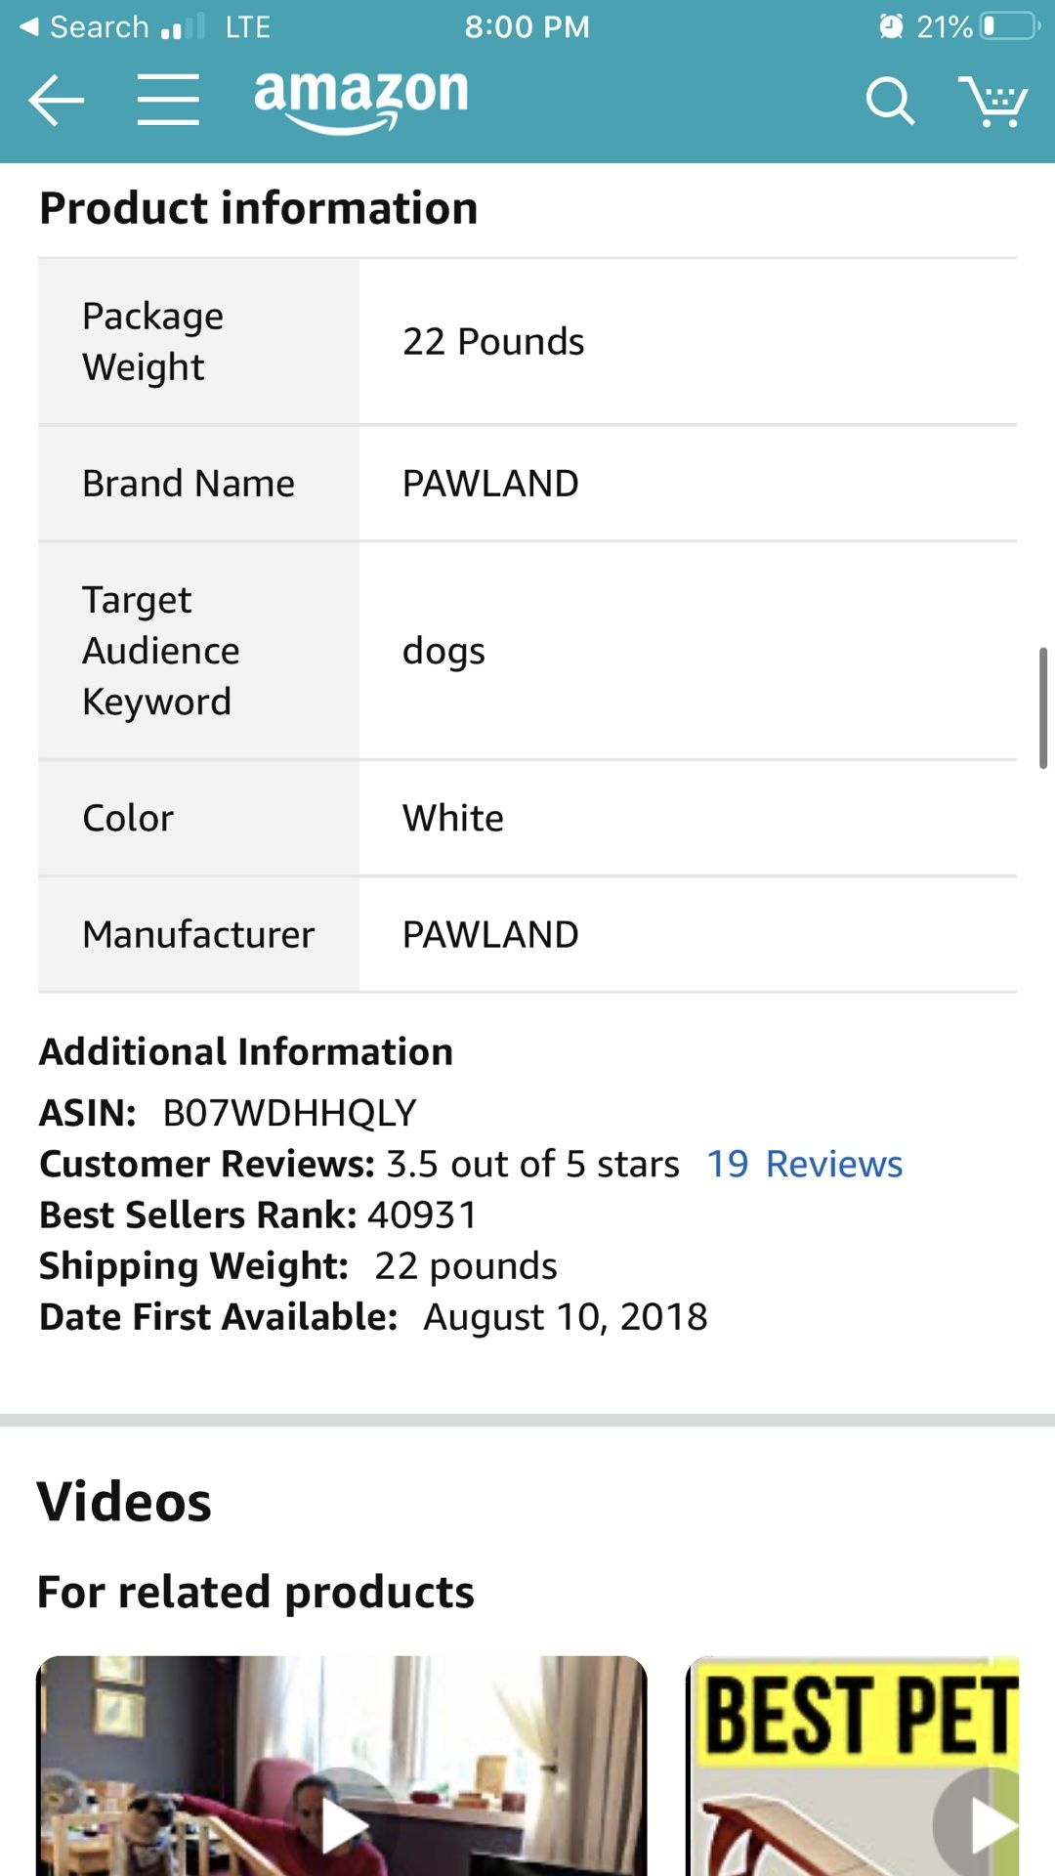Tap the Amazon logo
This screenshot has height=1876, width=1055.
pos(361,99)
